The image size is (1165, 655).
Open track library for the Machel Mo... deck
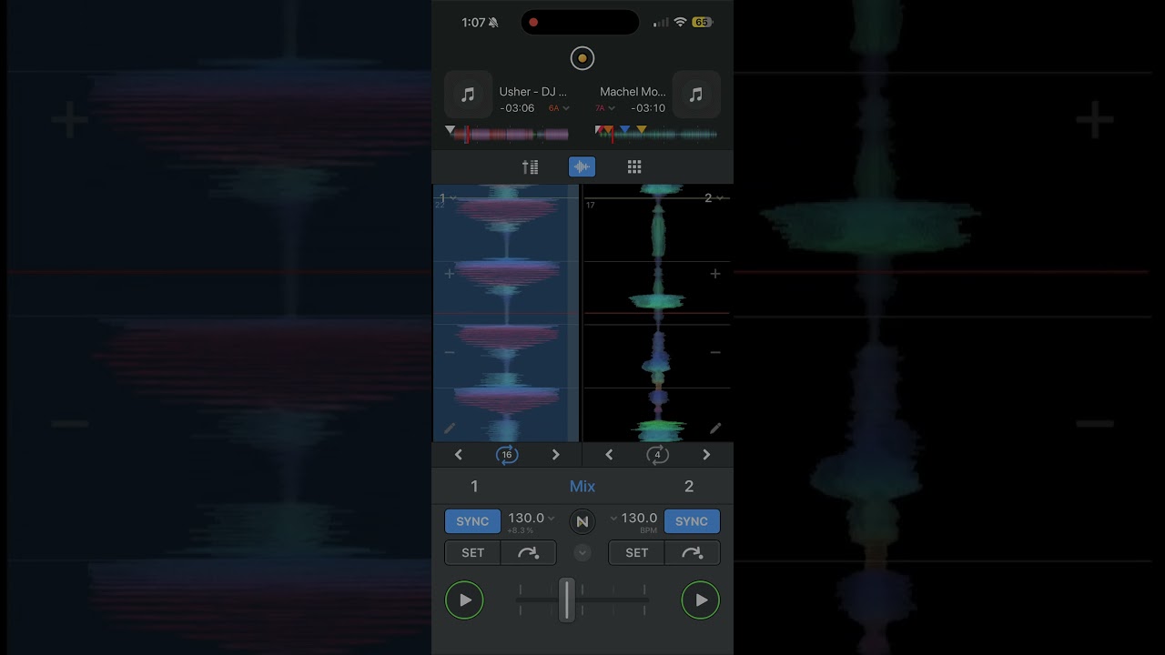696,95
